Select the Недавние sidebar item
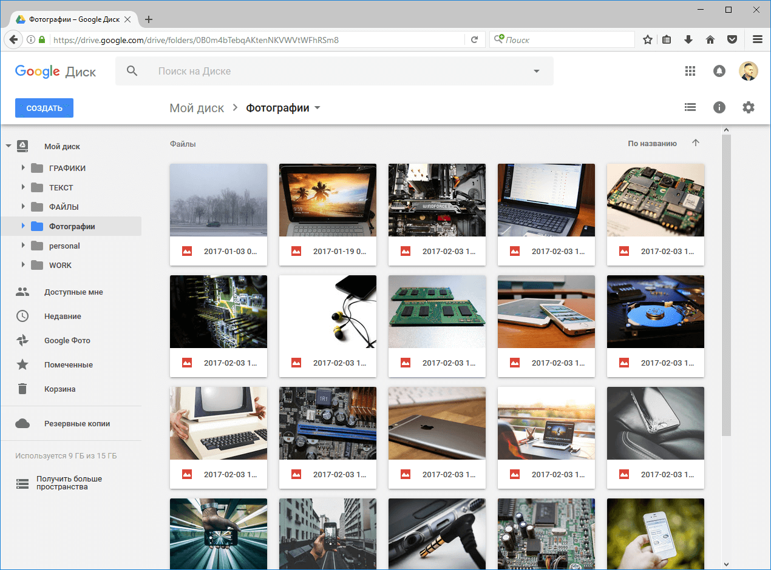Screen dimensions: 771x570 click(63, 317)
